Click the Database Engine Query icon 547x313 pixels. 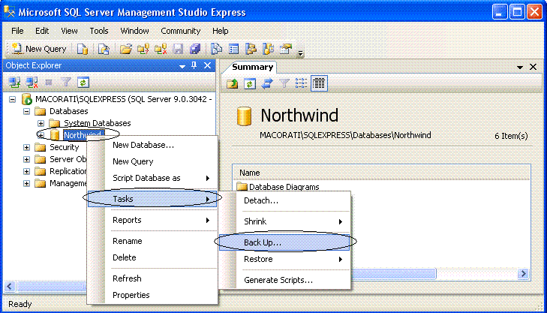point(83,49)
